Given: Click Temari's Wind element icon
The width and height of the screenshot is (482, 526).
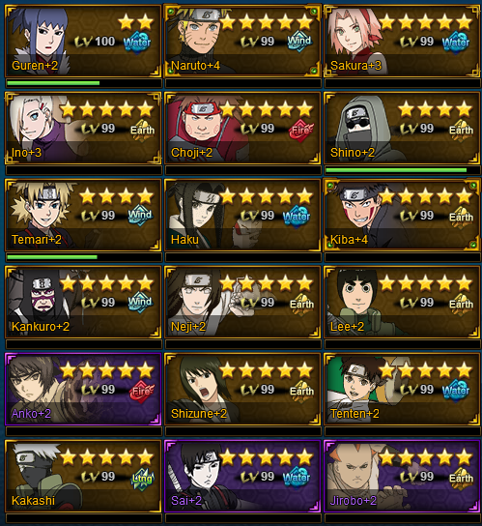Looking at the screenshot, I should tap(140, 215).
